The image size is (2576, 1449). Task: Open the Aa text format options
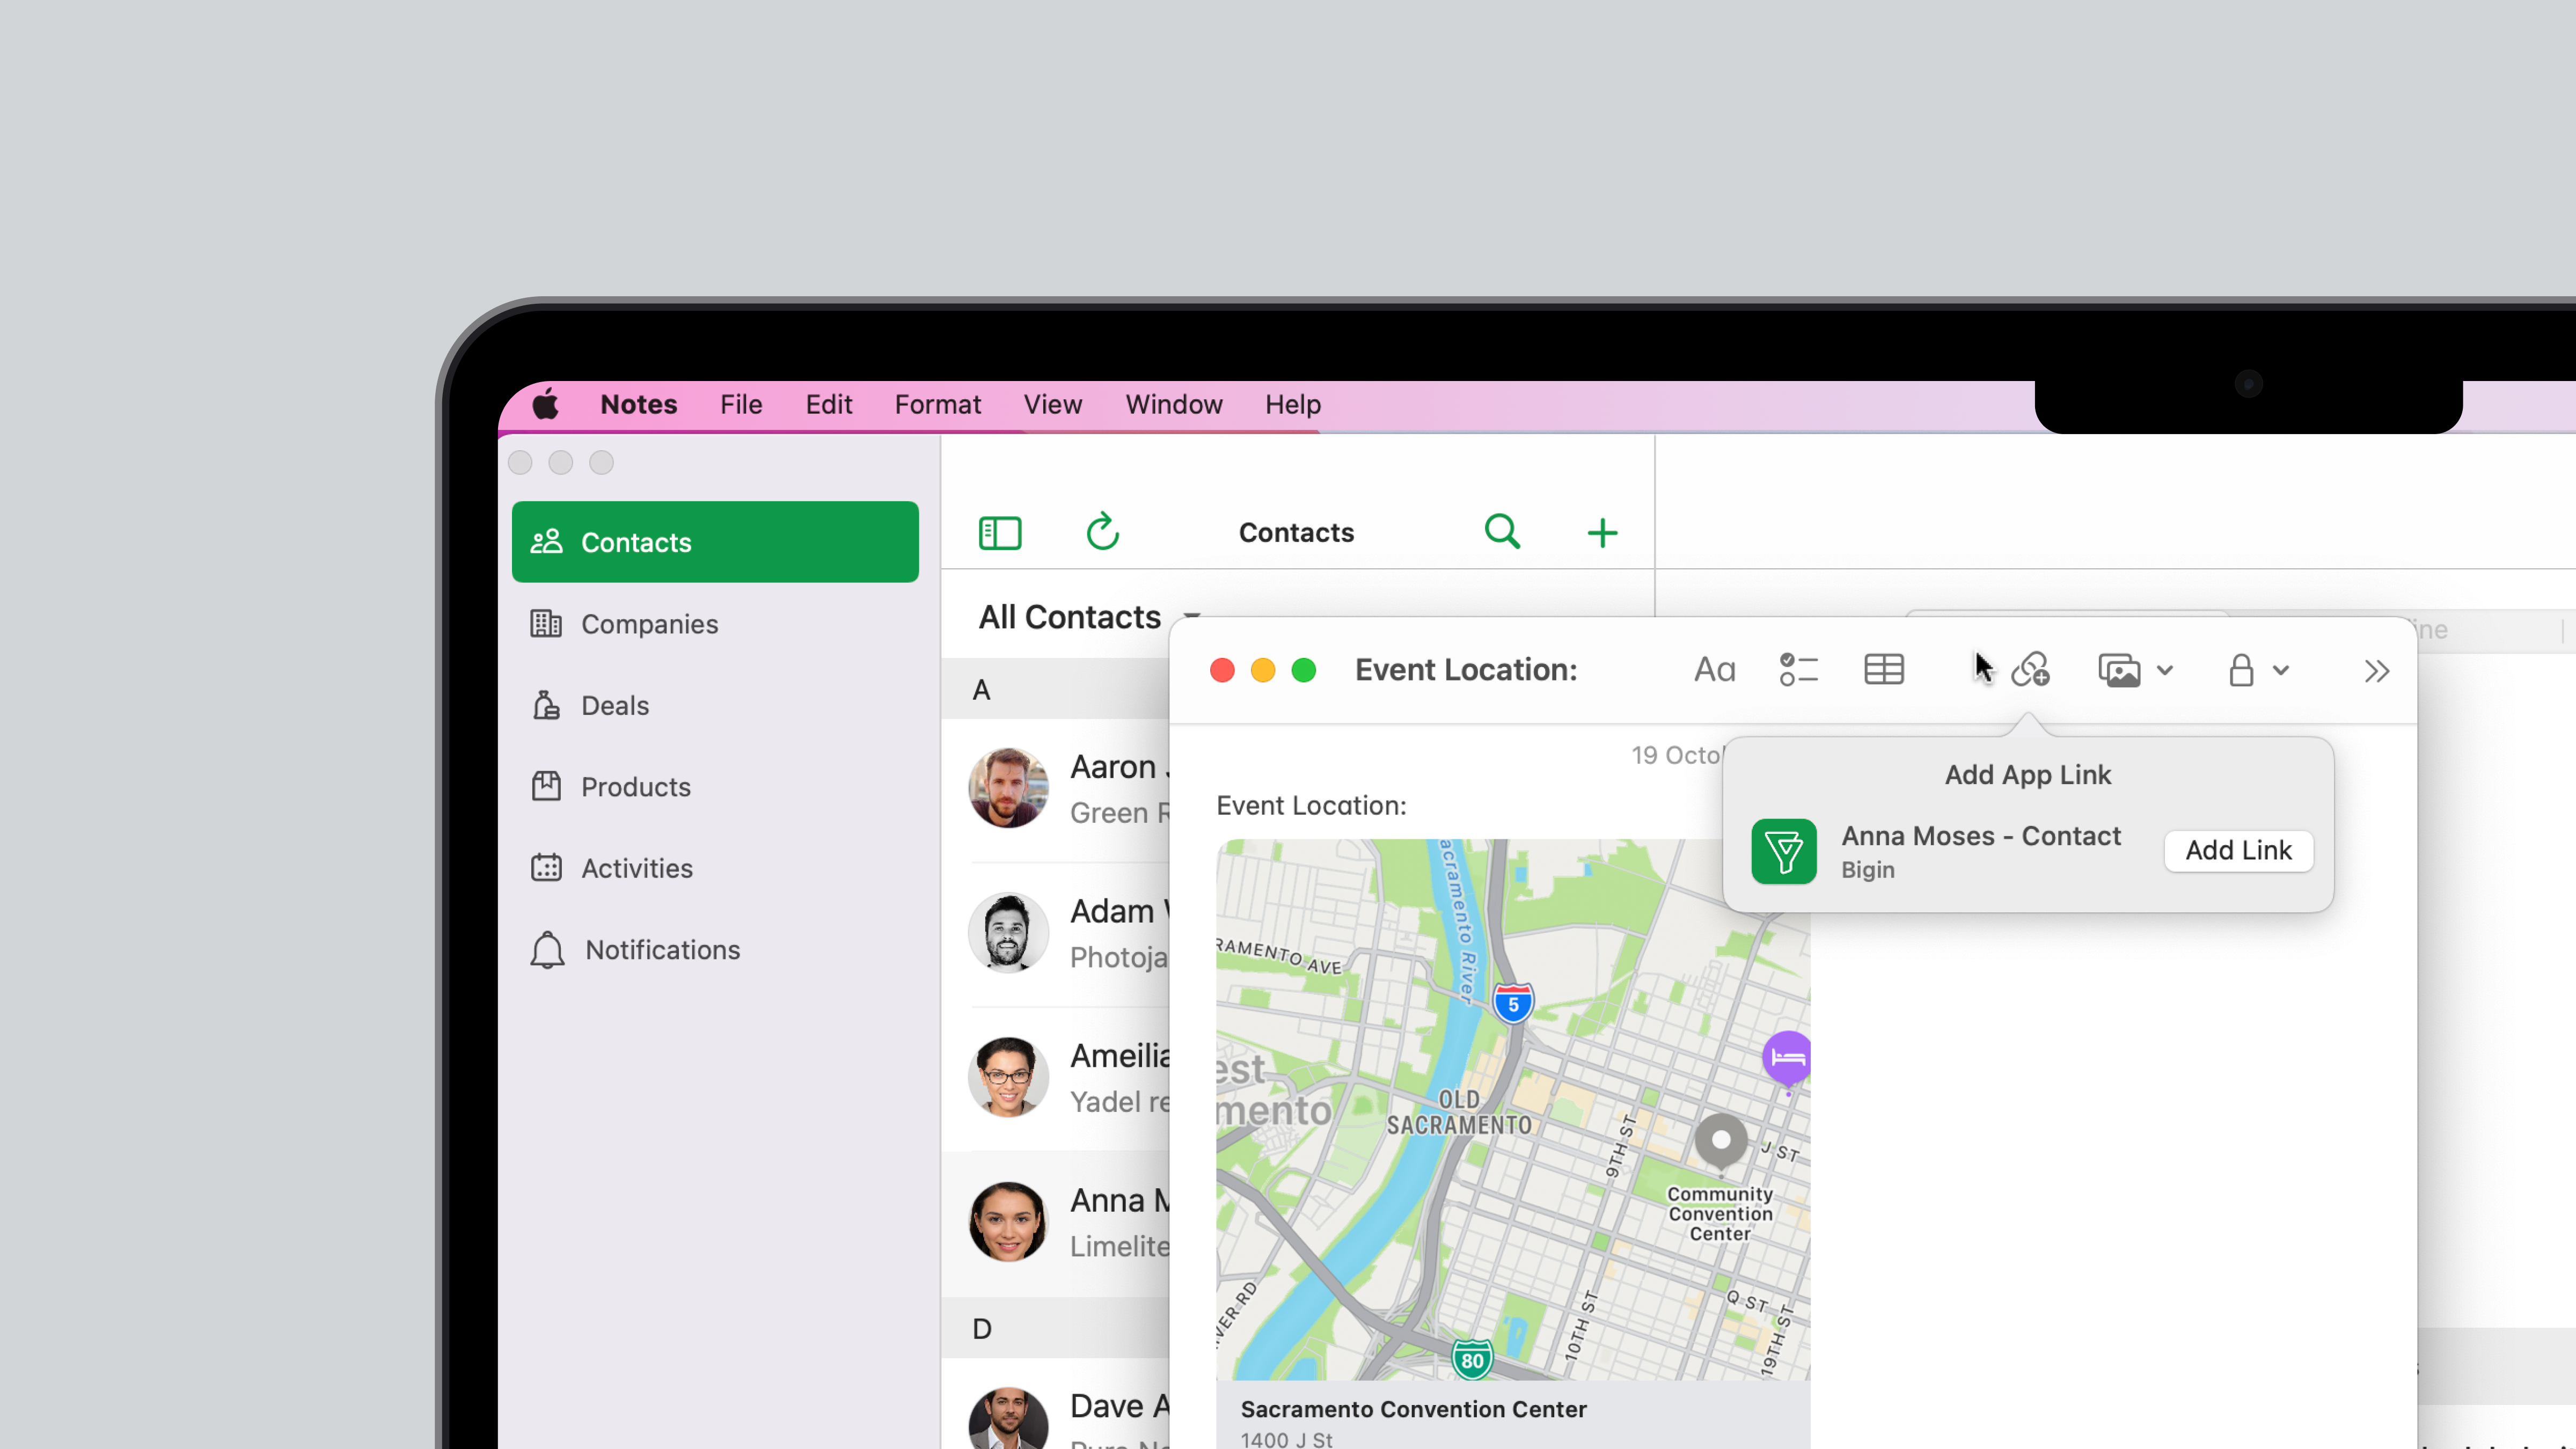[1714, 670]
